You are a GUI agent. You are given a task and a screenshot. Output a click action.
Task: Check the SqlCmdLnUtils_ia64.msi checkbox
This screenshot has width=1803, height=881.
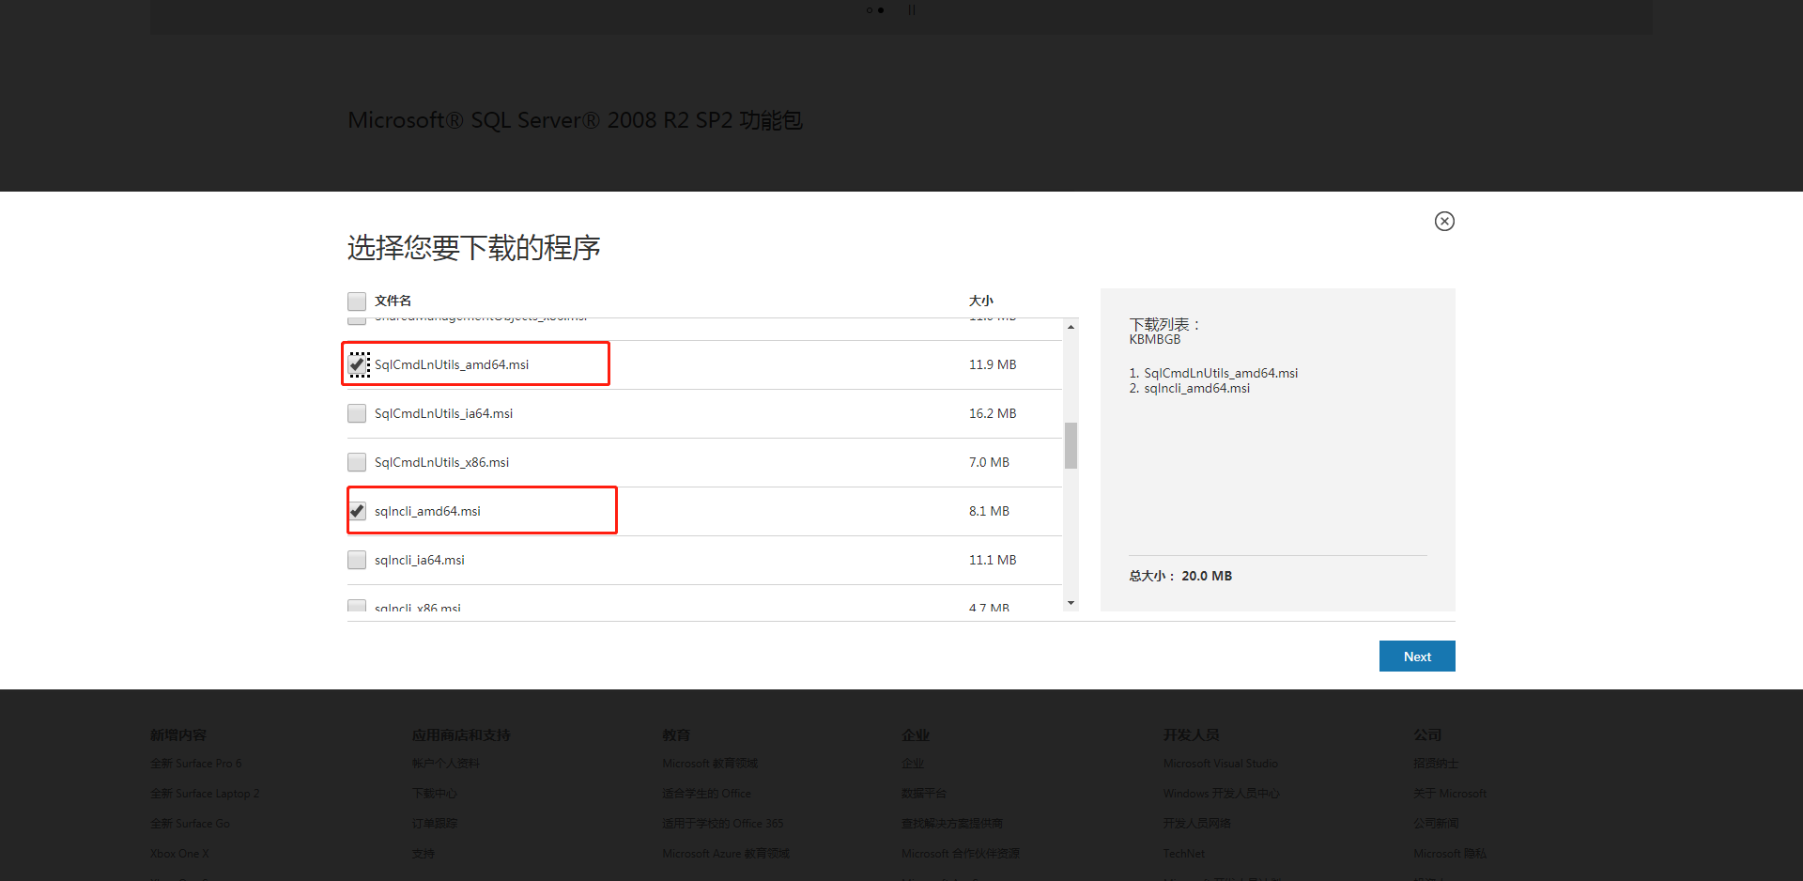[357, 413]
